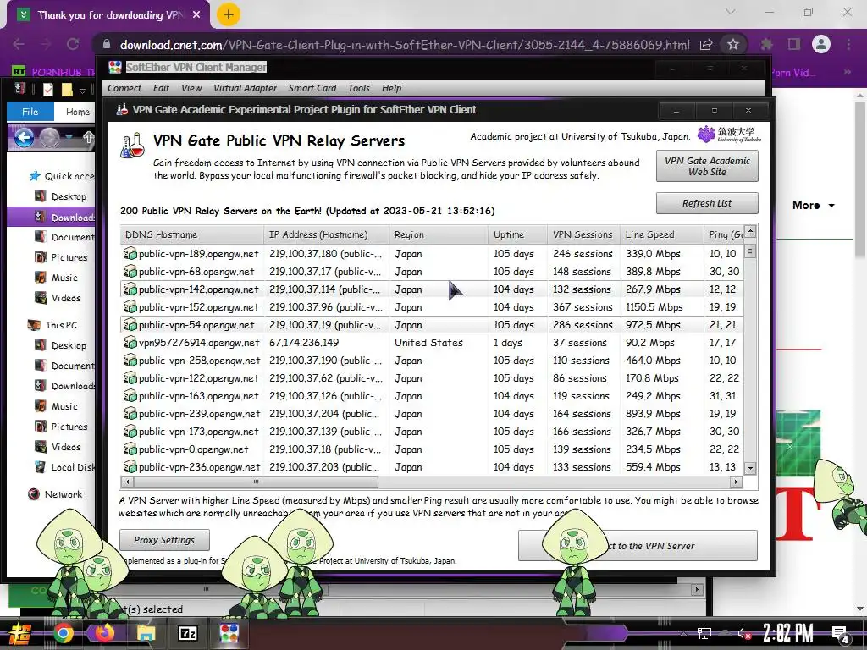
Task: Open the File tab in File Explorer
Action: click(x=30, y=112)
